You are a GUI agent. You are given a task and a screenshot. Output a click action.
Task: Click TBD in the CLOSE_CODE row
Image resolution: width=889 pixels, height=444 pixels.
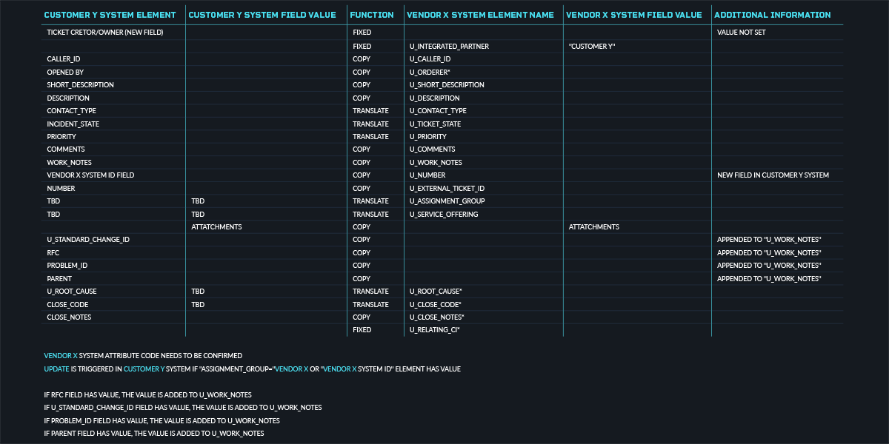(x=197, y=304)
